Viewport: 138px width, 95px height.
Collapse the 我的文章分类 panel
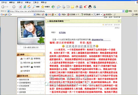(44, 76)
